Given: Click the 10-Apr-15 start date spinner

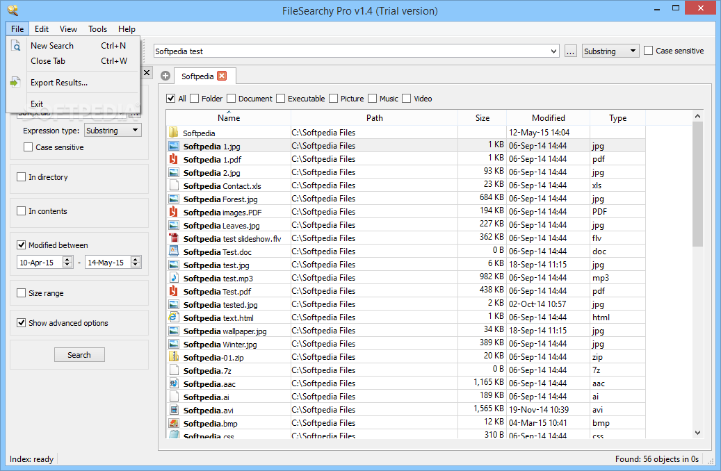Looking at the screenshot, I should [x=67, y=263].
